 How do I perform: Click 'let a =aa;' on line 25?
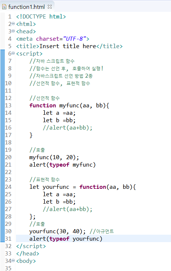(x=59, y=194)
